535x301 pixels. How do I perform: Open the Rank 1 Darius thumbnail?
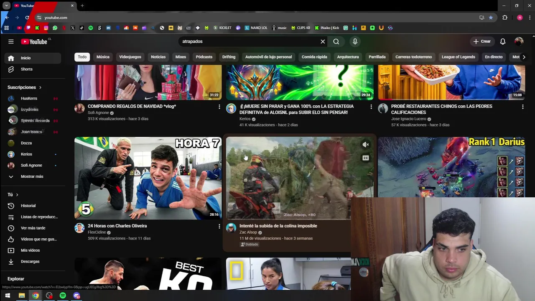pyautogui.click(x=451, y=167)
